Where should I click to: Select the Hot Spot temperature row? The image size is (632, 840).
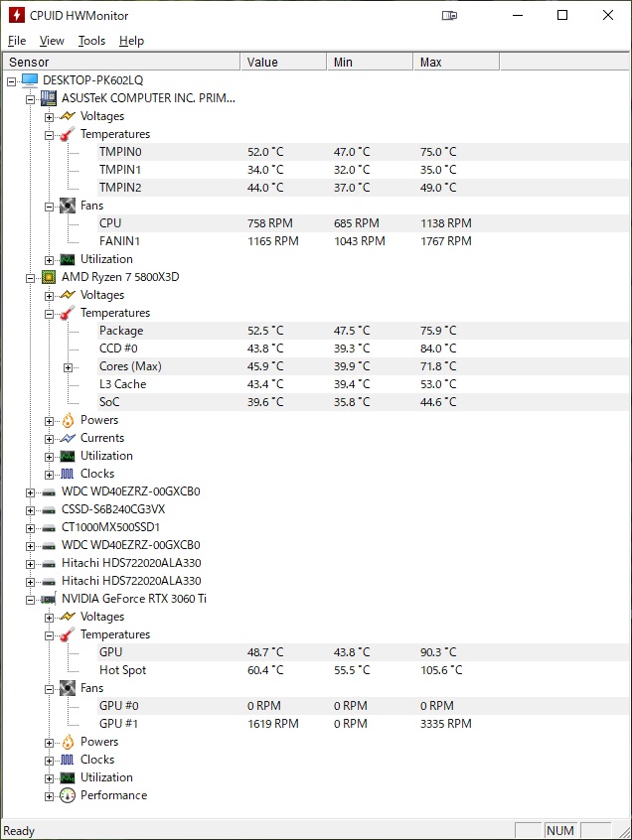pyautogui.click(x=316, y=670)
